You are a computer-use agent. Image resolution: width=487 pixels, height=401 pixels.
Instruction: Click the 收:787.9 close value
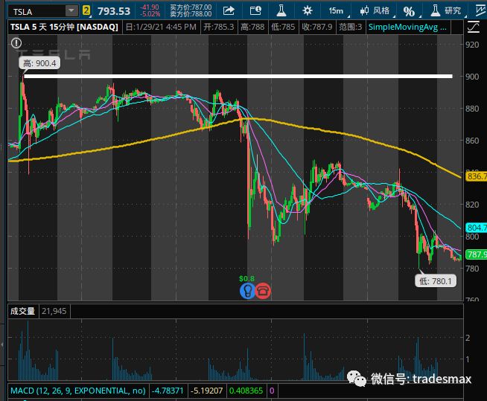pos(317,27)
